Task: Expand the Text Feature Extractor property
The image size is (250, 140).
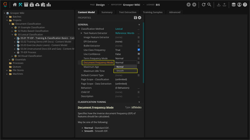Action: click(x=81, y=33)
